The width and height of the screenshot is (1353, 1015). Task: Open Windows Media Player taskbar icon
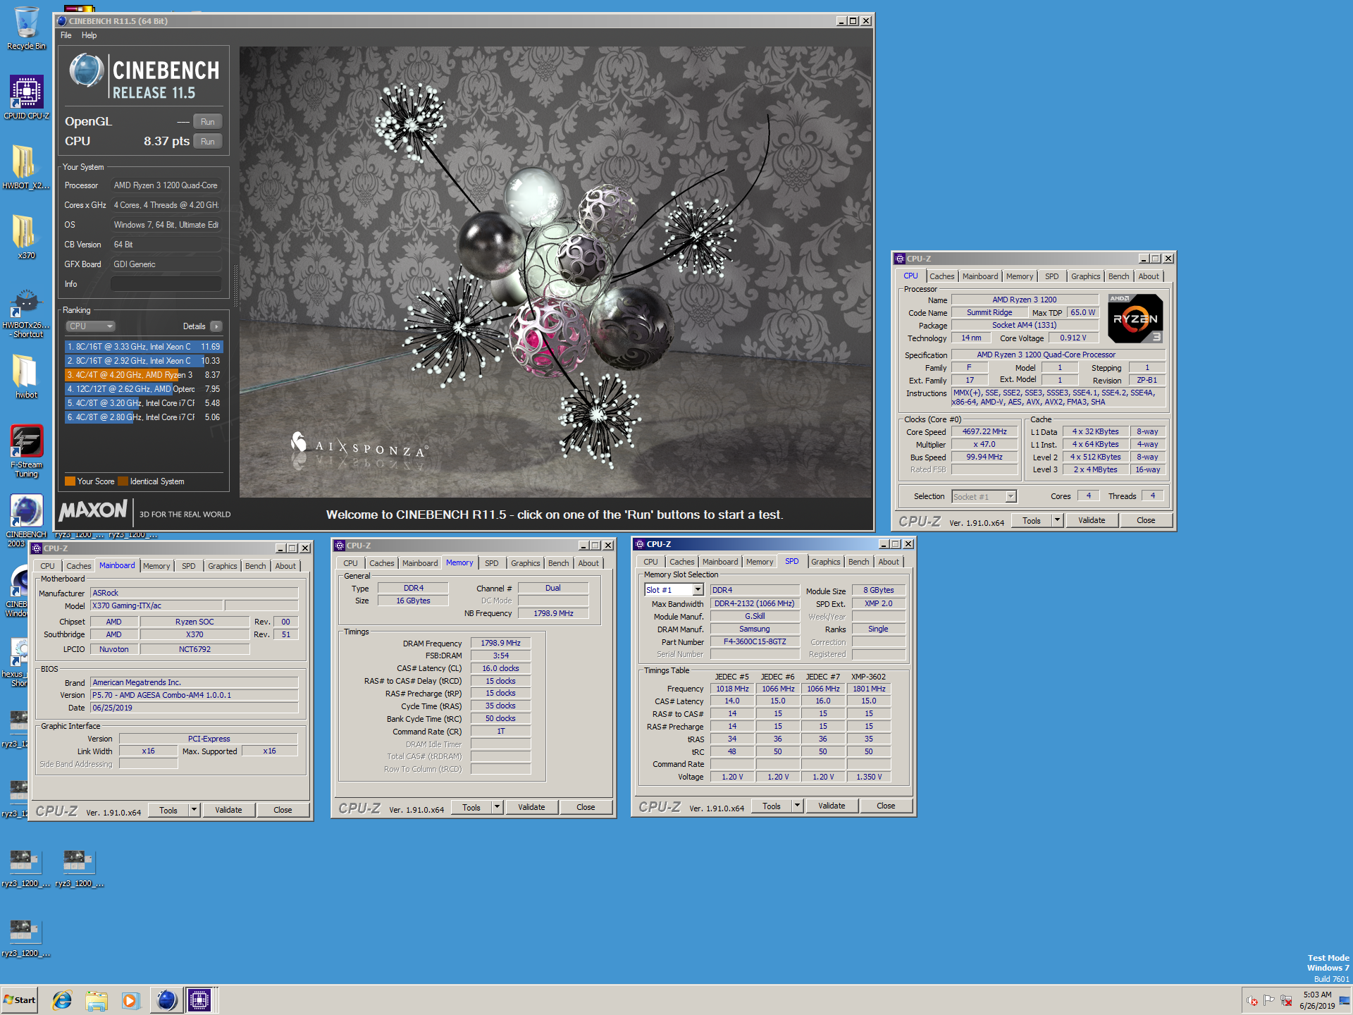[x=130, y=1000]
